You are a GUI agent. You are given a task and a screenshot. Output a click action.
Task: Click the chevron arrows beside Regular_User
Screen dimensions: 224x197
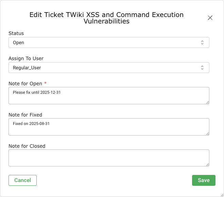click(202, 68)
